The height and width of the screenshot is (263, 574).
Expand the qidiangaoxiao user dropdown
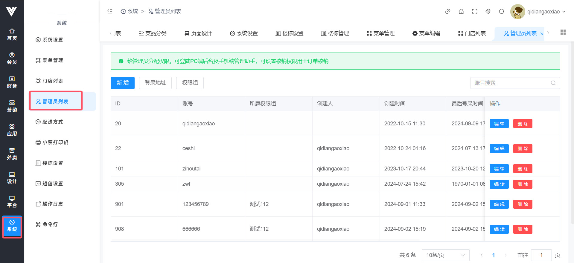tap(546, 12)
